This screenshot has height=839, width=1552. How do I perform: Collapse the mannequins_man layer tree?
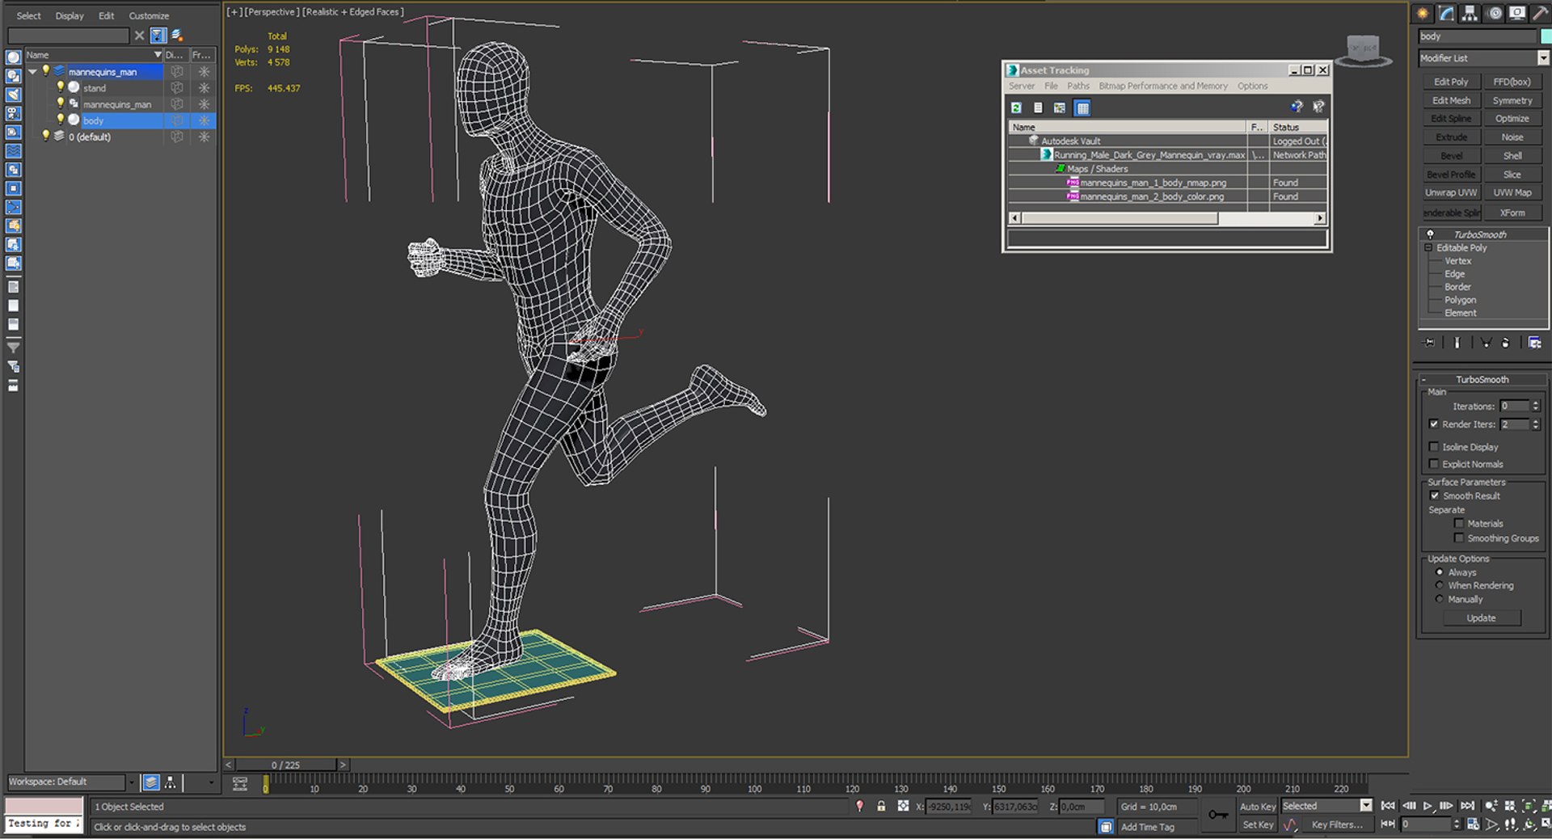click(32, 71)
